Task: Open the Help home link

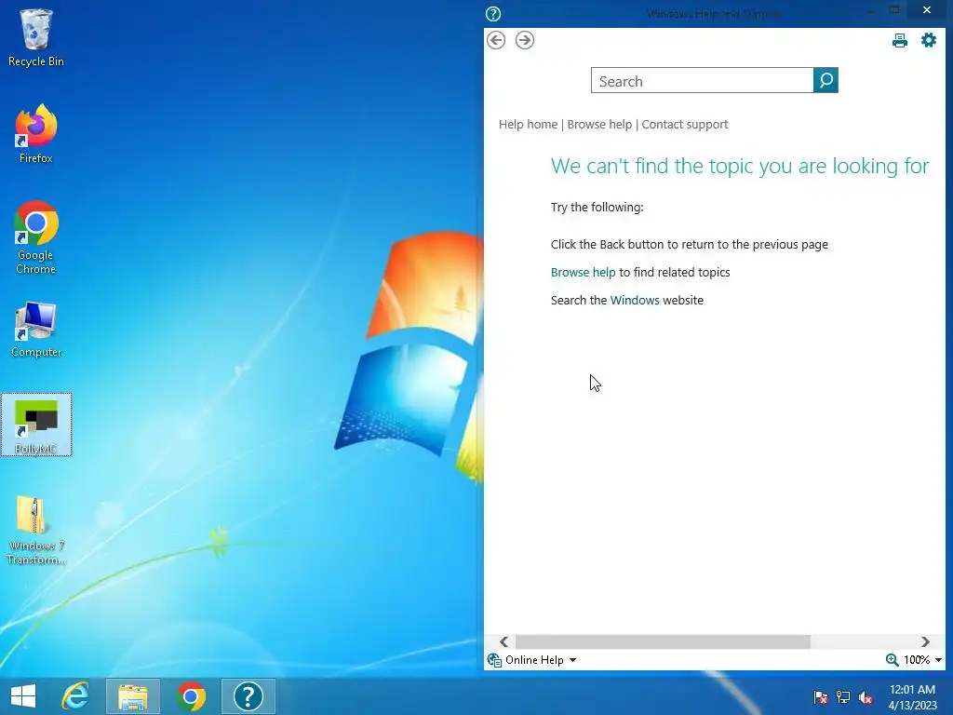Action: (x=528, y=124)
